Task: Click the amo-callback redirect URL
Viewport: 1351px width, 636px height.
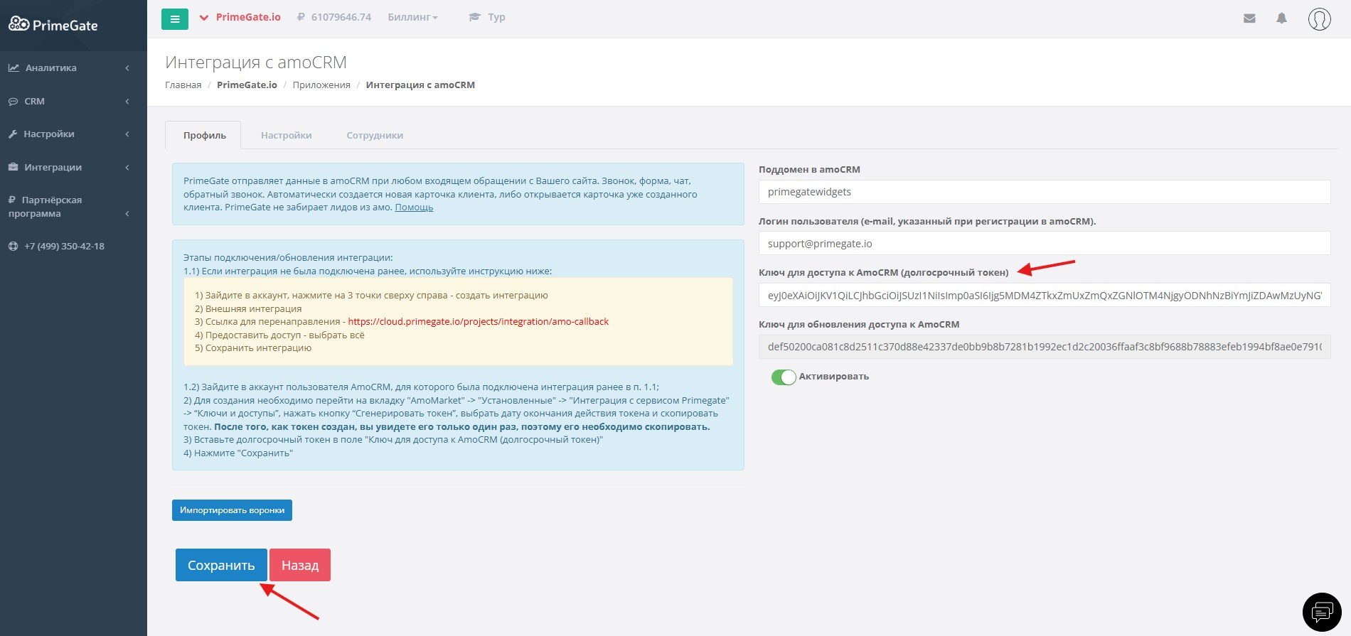Action: [479, 322]
